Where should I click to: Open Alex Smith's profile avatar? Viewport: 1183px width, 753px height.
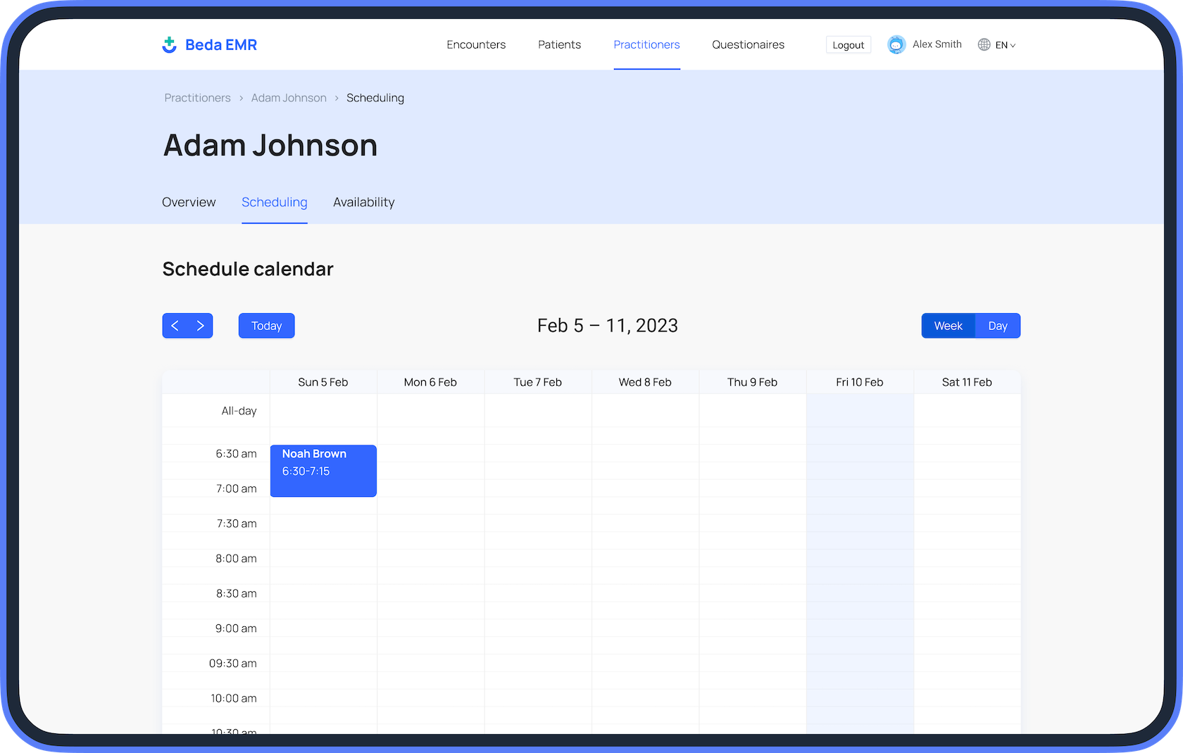tap(896, 44)
